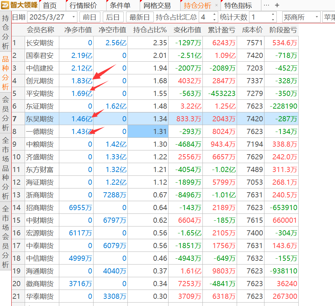The image size is (335, 306).
Task: Jump to latest day with 最新日
Action: [139, 17]
